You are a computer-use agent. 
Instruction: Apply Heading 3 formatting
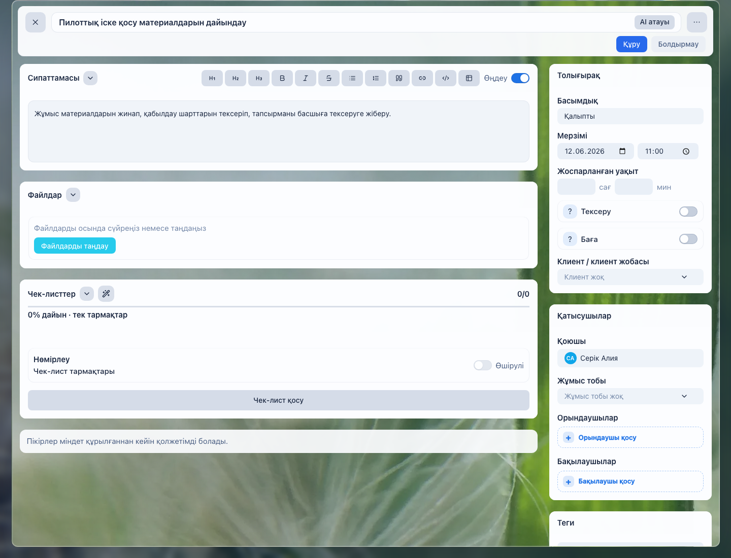[259, 78]
